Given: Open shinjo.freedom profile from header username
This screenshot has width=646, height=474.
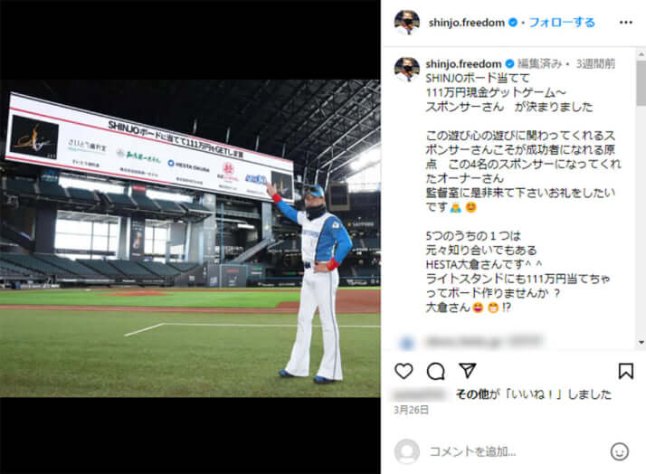Looking at the screenshot, I should pos(466,23).
